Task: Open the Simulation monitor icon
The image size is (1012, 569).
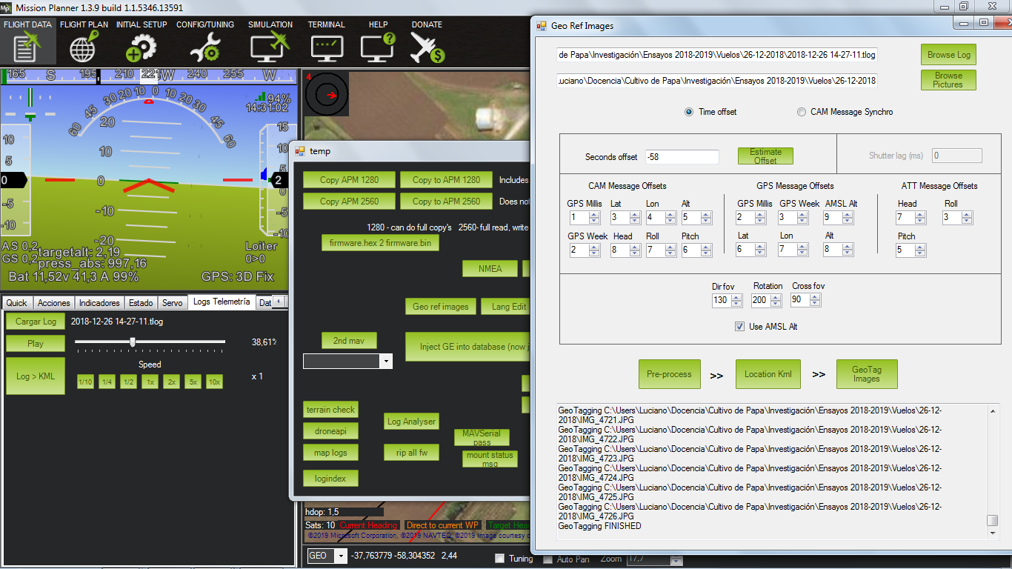Action: (270, 48)
